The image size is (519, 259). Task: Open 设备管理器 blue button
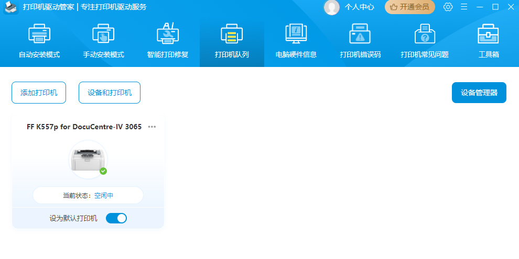point(479,93)
